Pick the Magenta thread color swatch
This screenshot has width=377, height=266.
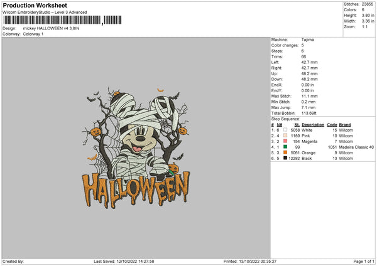tap(285, 141)
